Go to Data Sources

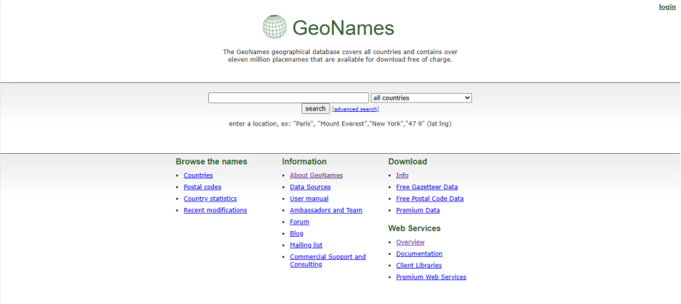pos(310,187)
